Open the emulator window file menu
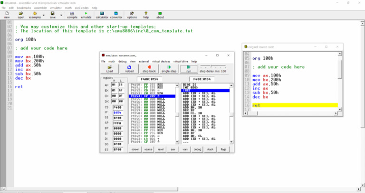The width and height of the screenshot is (365, 193). pyautogui.click(x=103, y=62)
